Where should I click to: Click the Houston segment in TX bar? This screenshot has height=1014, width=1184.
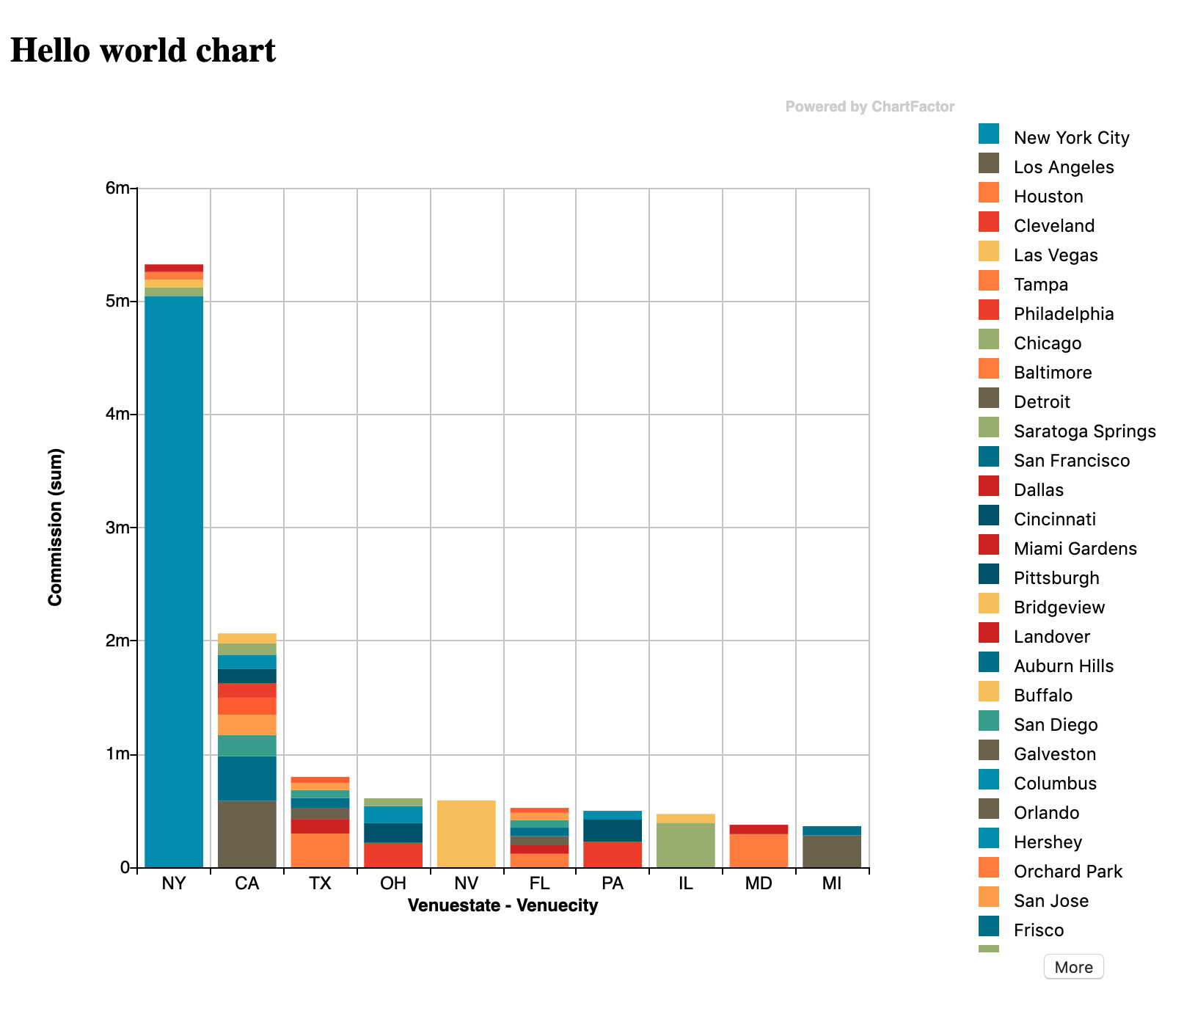320,850
